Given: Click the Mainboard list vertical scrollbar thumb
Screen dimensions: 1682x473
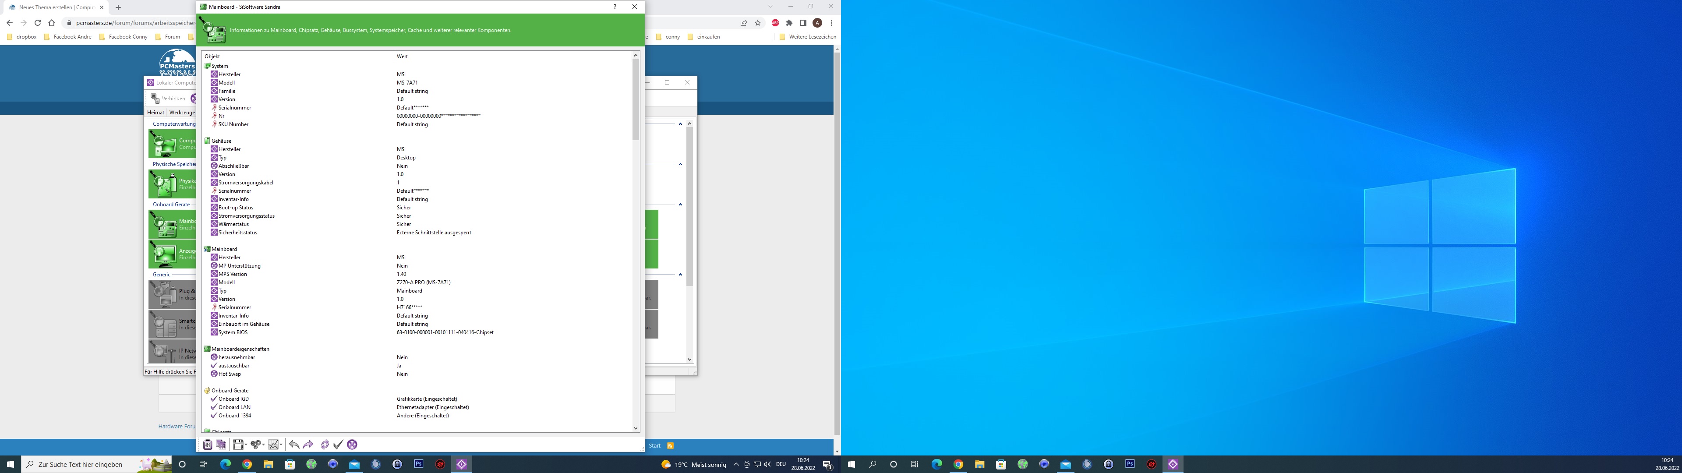Looking at the screenshot, I should pos(635,99).
